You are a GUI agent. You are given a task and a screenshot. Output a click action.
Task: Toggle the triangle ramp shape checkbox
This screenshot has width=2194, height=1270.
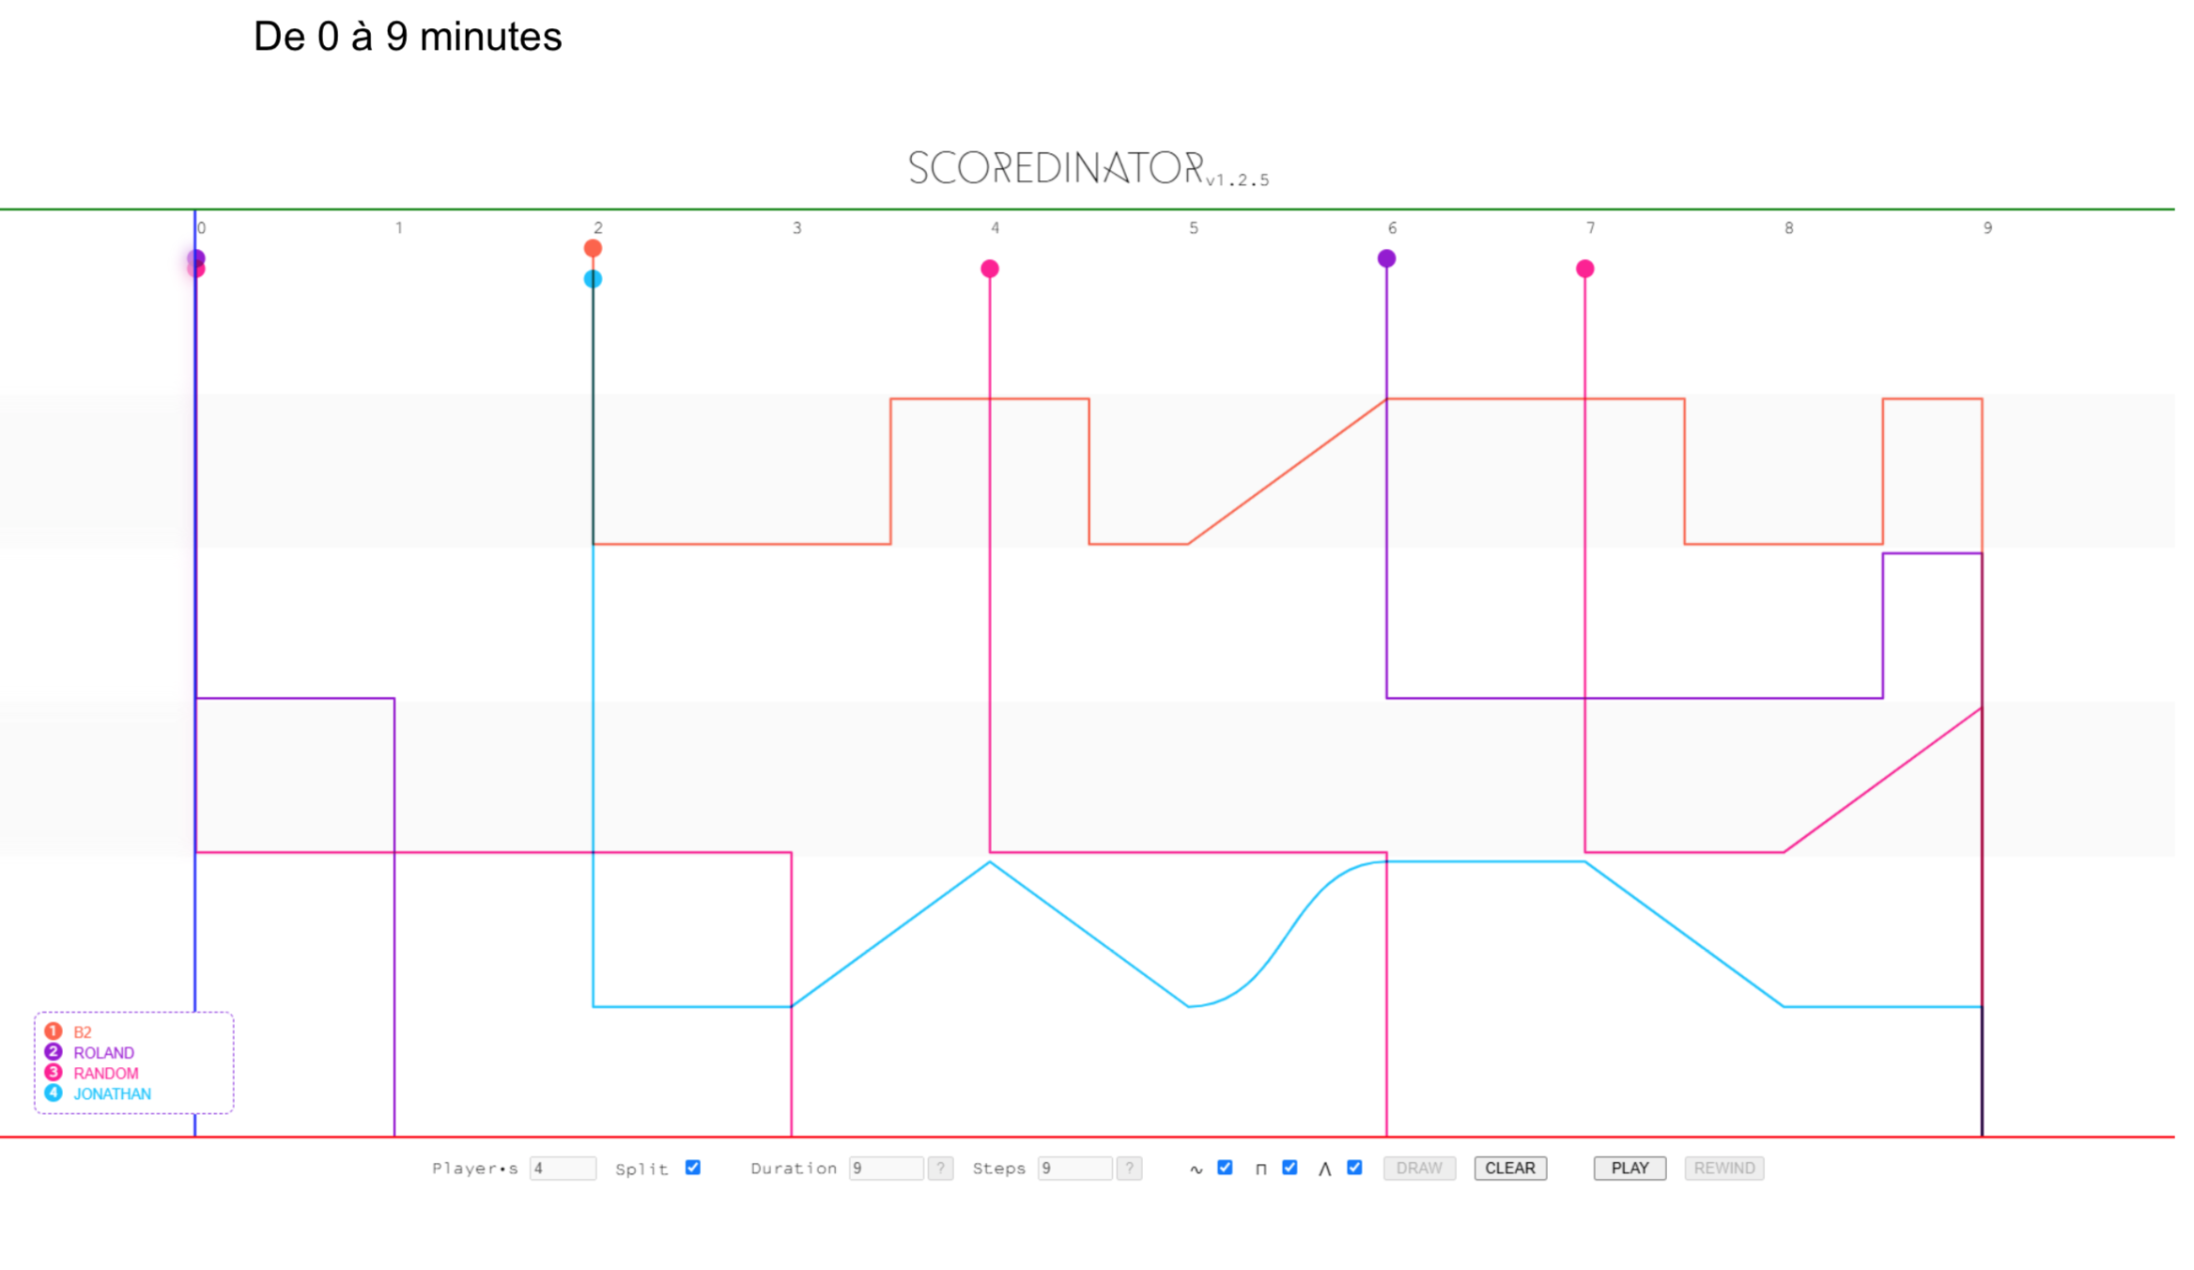click(1354, 1168)
